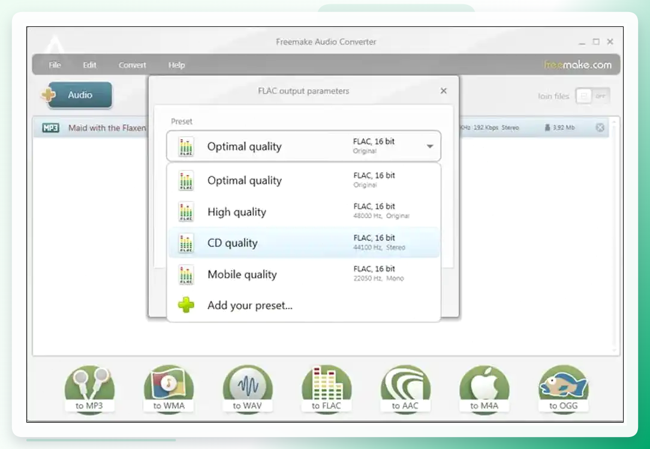Pick the CD quality preset

point(303,243)
